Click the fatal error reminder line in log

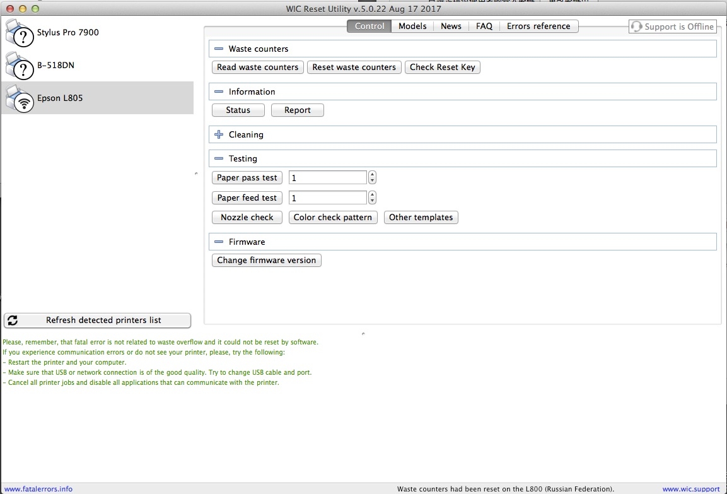point(160,343)
